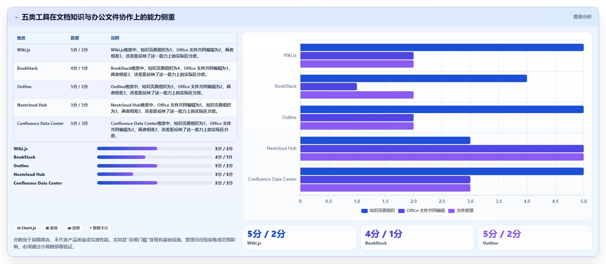This screenshot has height=264, width=606.
Task: Click the 5.0 tick on the x-axis
Action: 584,202
